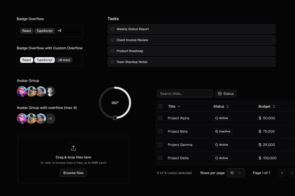
Task: Click the sort arrows beside Status header
Action: coord(228,107)
